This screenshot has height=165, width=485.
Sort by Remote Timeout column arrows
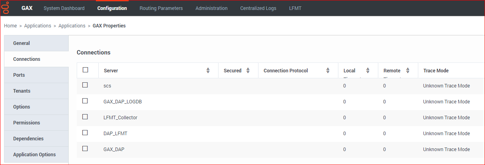click(408, 70)
